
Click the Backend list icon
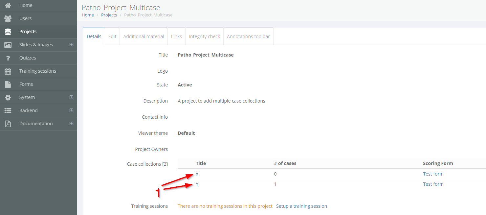coord(8,110)
